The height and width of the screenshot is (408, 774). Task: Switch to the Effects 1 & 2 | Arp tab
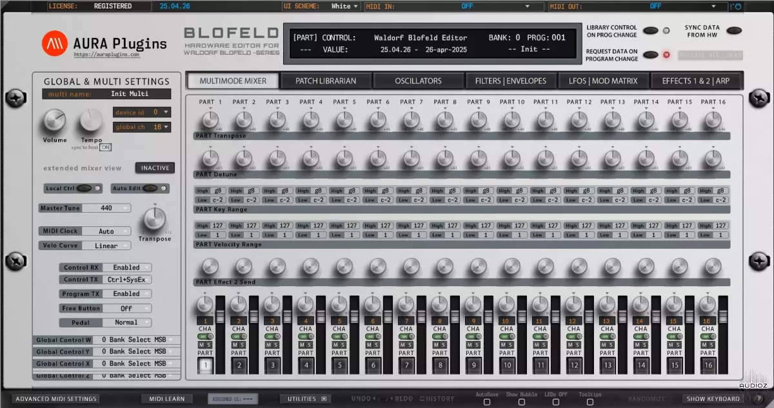pyautogui.click(x=695, y=81)
